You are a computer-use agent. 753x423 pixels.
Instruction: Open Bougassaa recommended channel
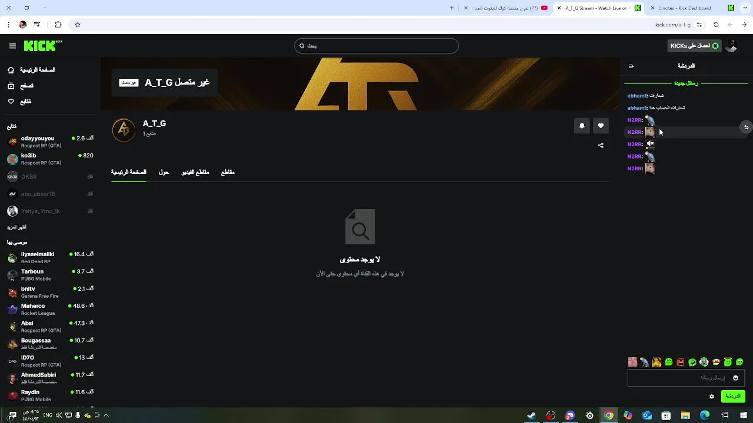coord(51,344)
